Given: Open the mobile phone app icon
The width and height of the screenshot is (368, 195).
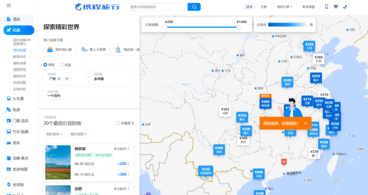Looking at the screenshot, I should click(x=327, y=7).
